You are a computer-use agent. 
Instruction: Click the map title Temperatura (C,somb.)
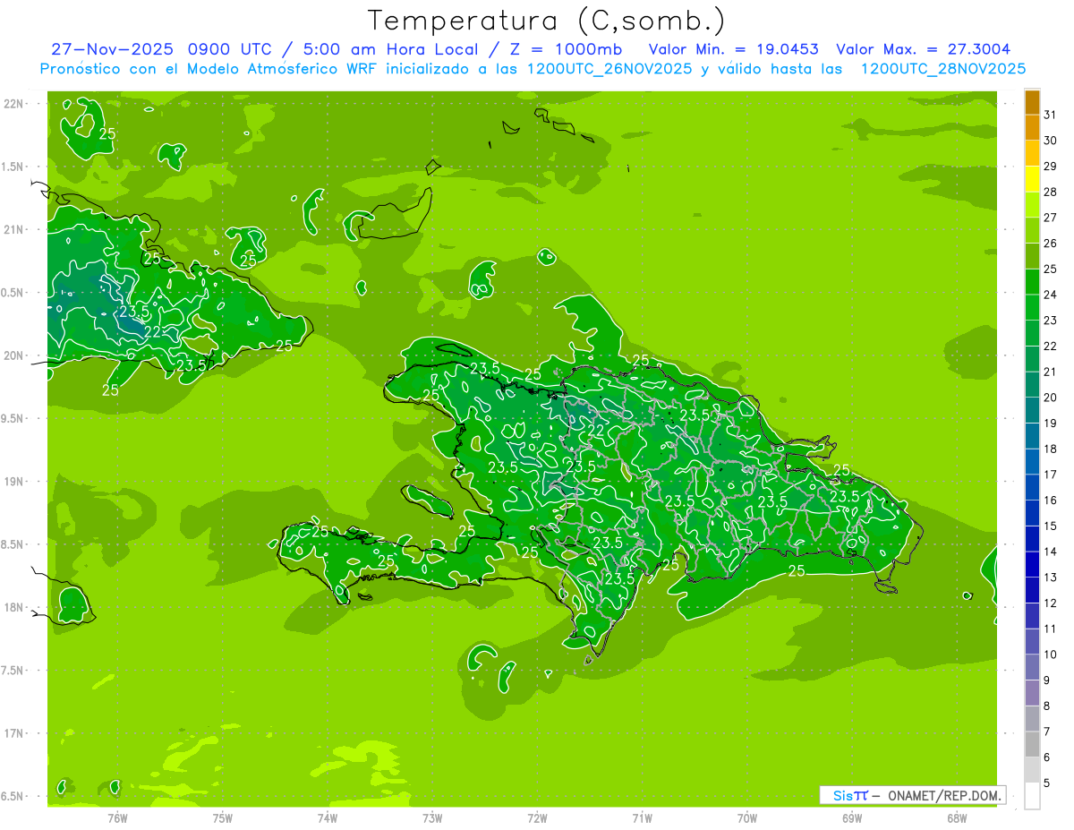546,20
